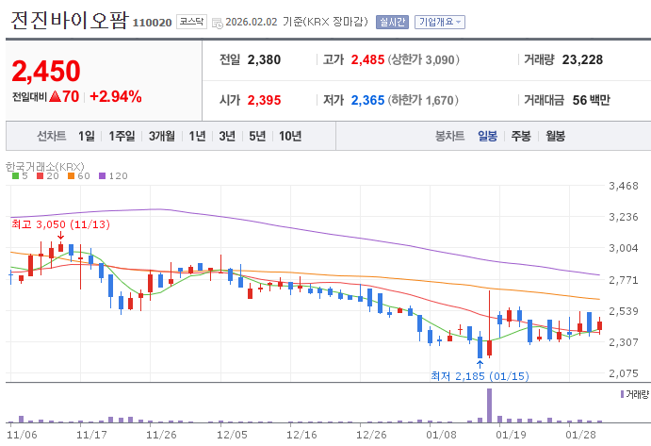651x446 pixels.
Task: Click the 상한가 3,090 text
Action: 424,59
